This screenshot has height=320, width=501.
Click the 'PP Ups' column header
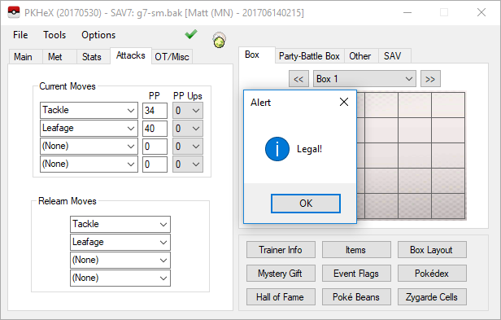click(x=188, y=96)
